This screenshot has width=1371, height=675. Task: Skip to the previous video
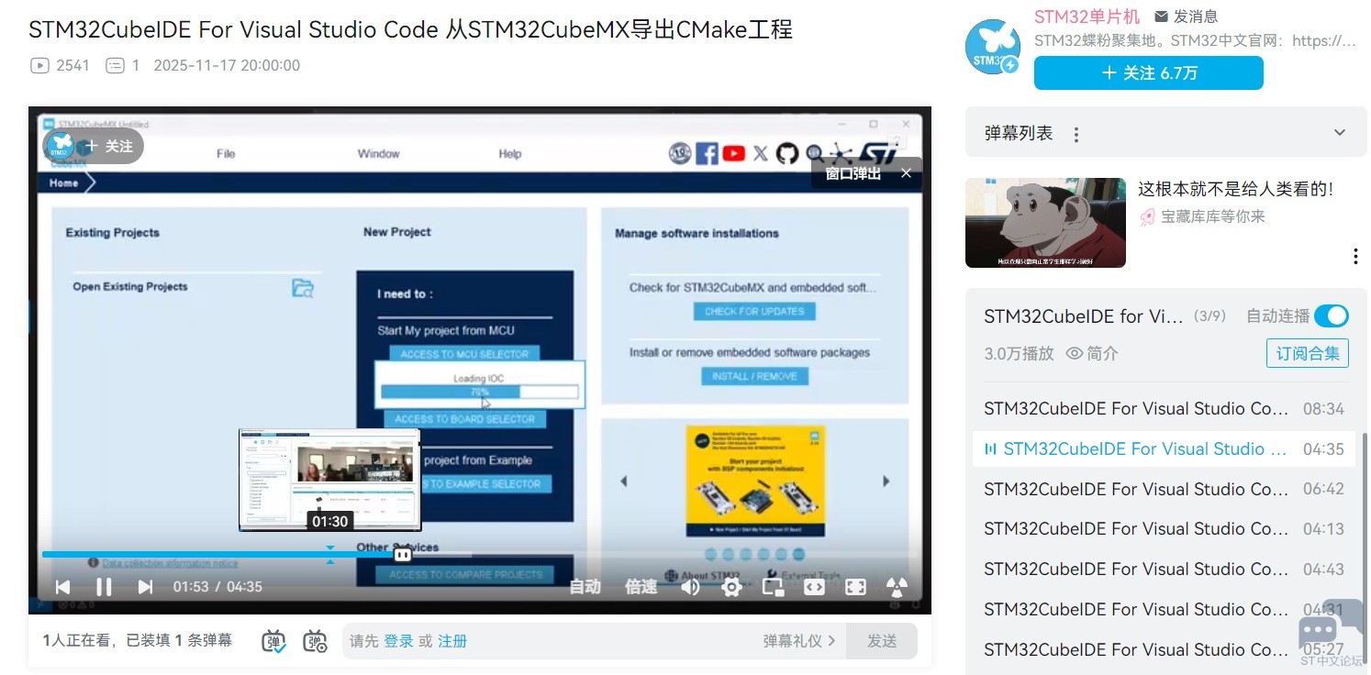point(62,587)
